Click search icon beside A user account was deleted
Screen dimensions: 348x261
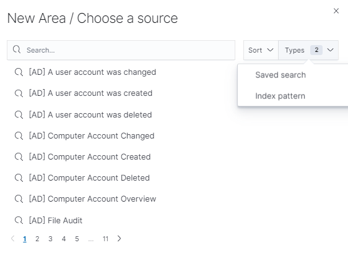click(x=19, y=115)
